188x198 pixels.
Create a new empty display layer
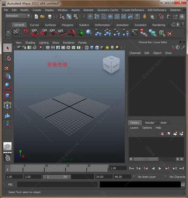(175, 134)
